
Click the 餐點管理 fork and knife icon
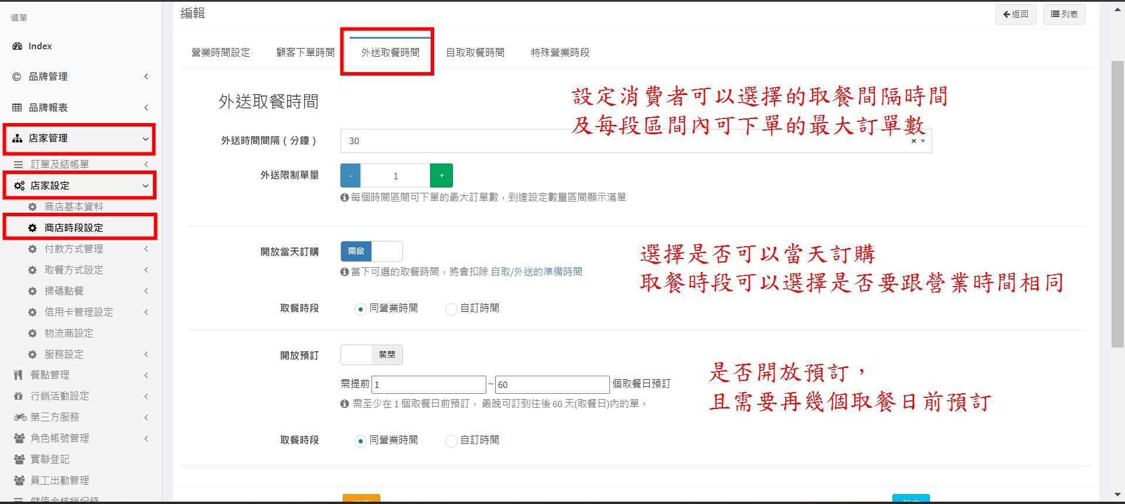[x=18, y=375]
